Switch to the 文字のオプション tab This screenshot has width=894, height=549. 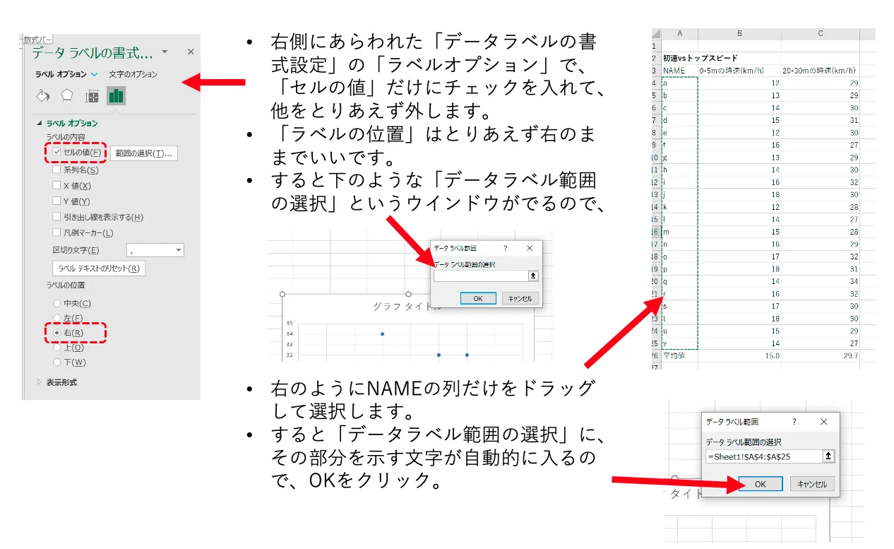133,74
